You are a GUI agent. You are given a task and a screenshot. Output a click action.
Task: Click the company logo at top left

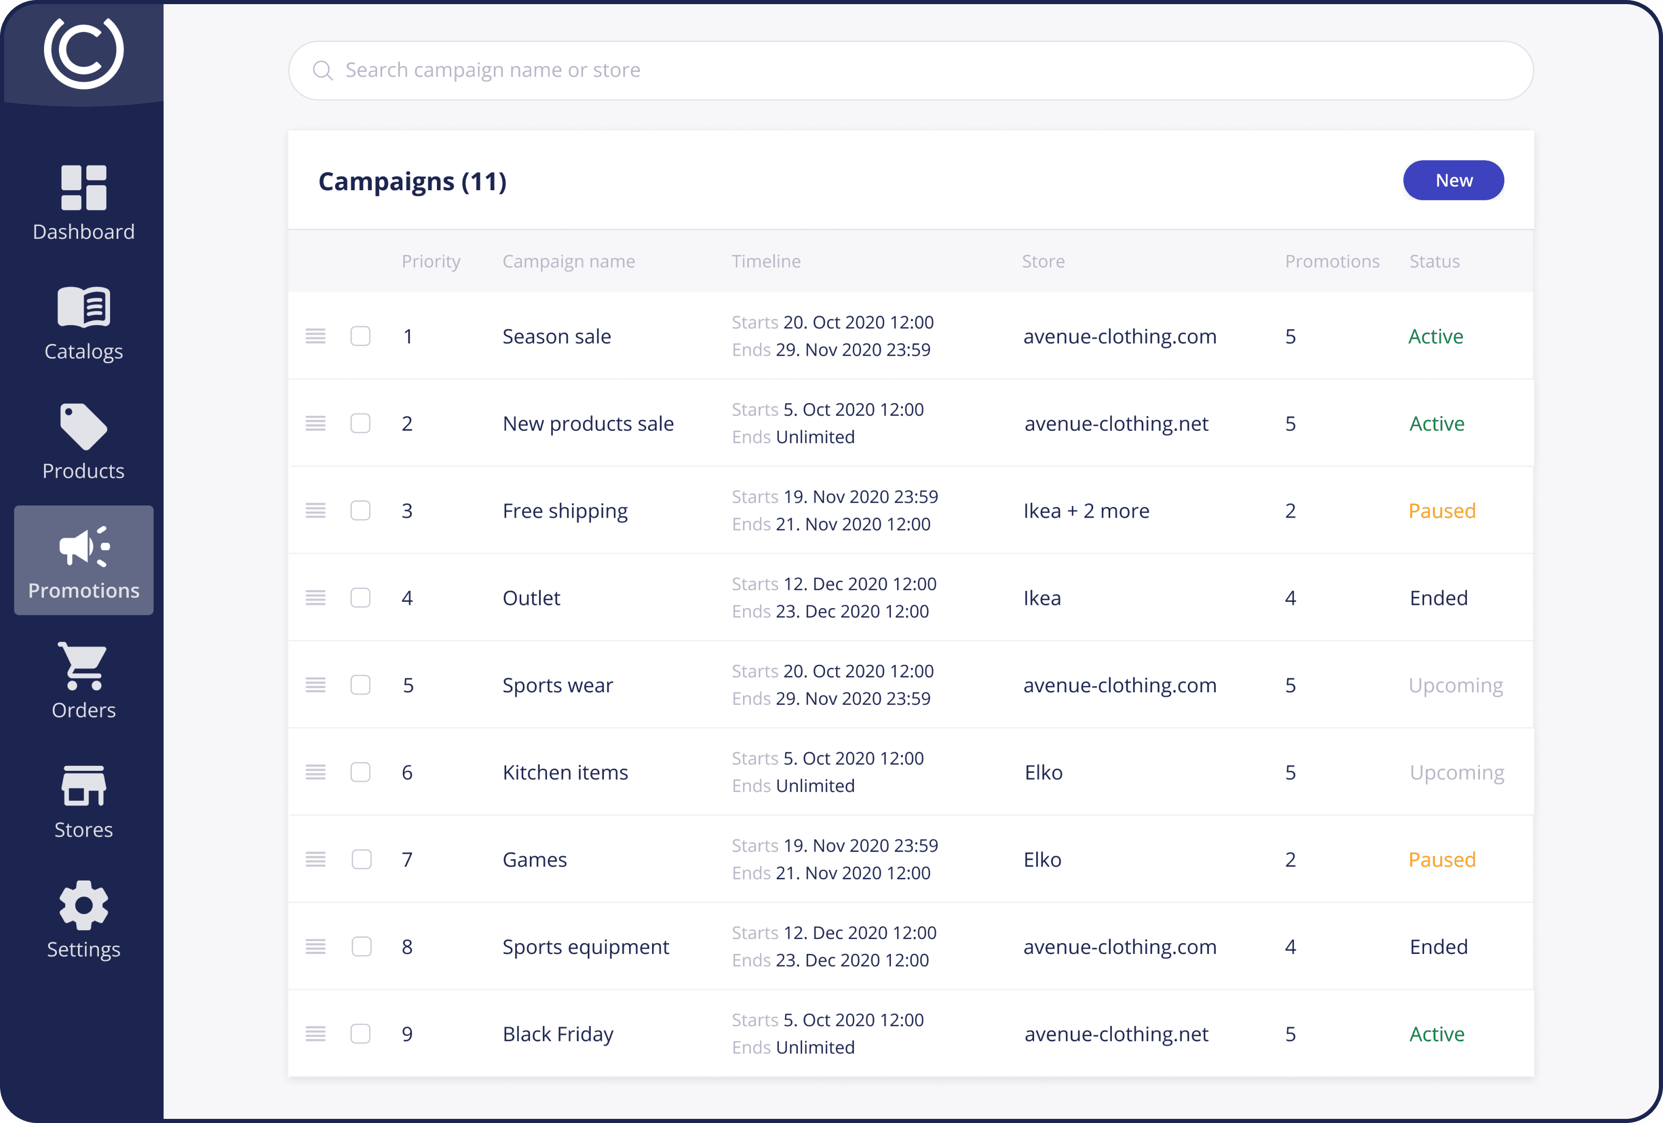84,52
